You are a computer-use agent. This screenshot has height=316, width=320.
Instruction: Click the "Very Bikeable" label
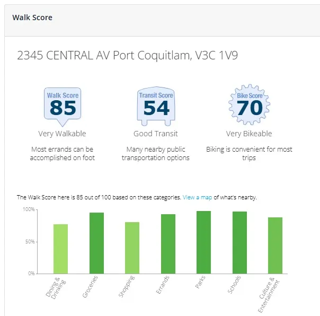coord(249,134)
